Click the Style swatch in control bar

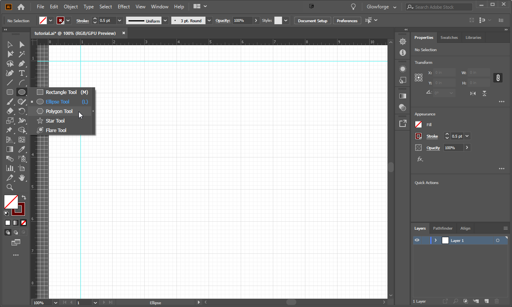point(278,21)
